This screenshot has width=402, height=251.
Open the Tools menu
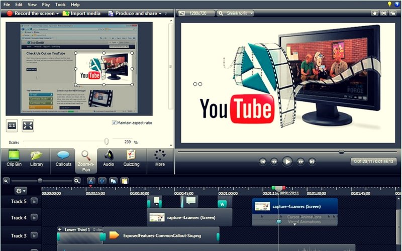[60, 5]
